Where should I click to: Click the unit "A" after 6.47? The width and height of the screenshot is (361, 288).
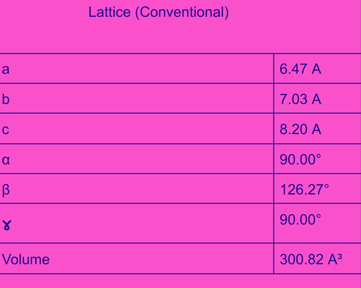pyautogui.click(x=316, y=69)
